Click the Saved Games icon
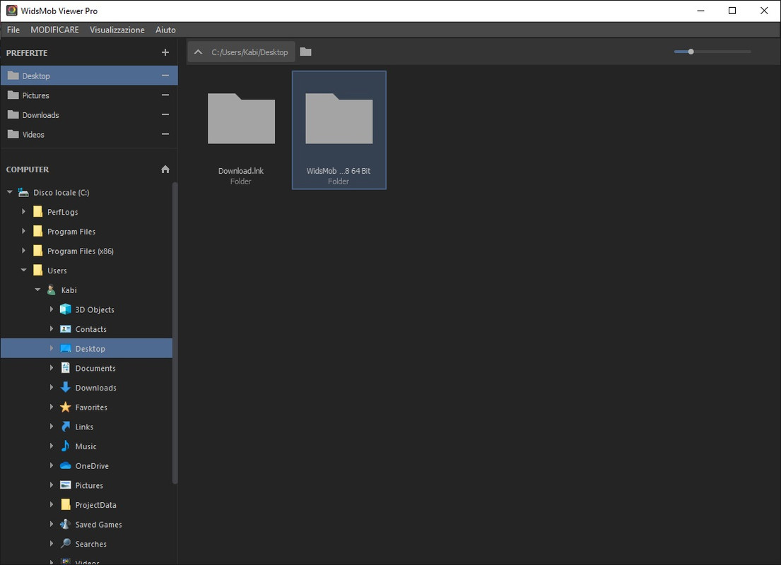781x565 pixels. 65,524
